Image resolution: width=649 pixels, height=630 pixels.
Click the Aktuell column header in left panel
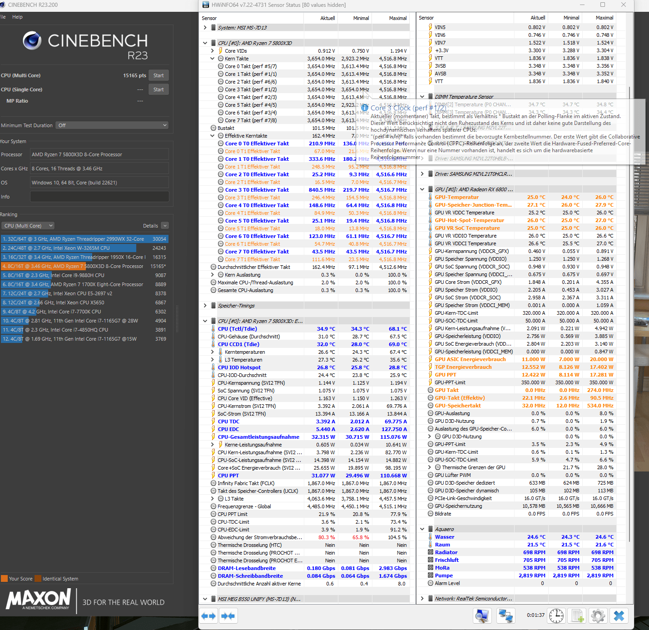328,18
